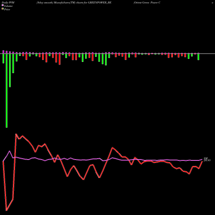
Task: Click the 'Daily PVM' title text
Action: pos(8,3)
